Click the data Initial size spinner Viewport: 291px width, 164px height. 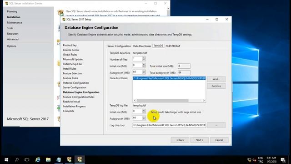[x=144, y=66]
